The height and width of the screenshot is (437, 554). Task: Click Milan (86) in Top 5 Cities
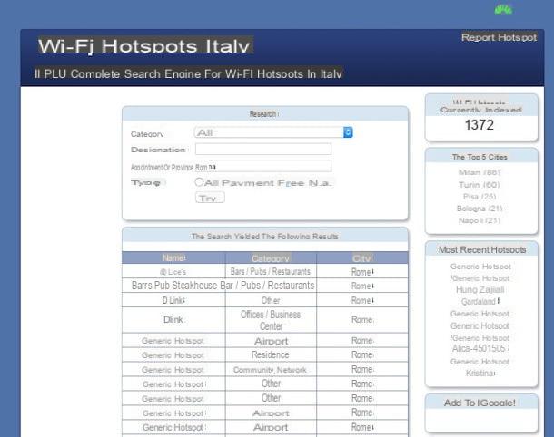click(480, 172)
